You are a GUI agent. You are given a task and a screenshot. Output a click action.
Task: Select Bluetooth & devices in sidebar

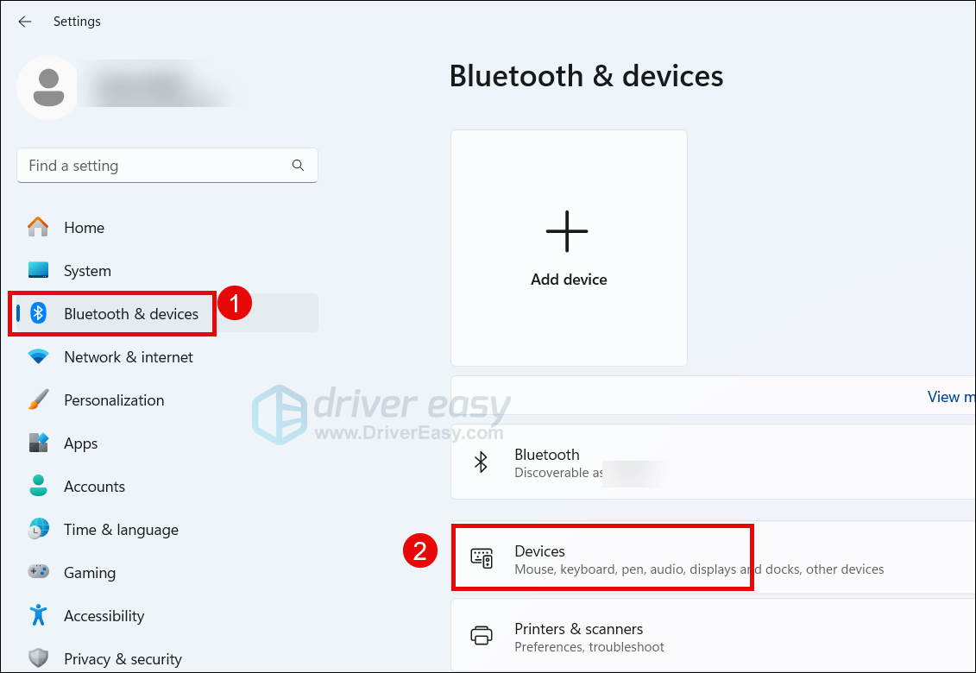tap(130, 314)
